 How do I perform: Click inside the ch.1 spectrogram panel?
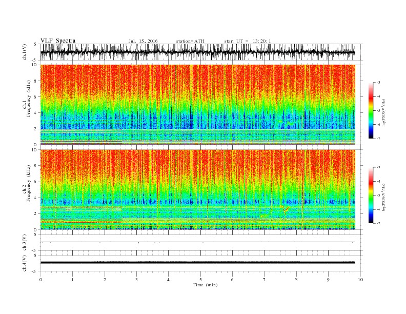(x=197, y=105)
